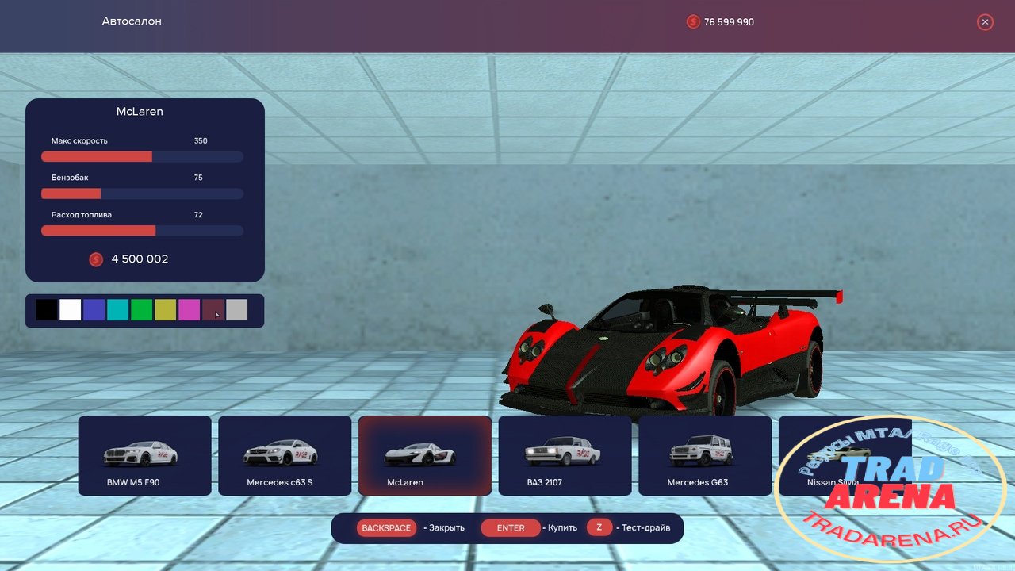Select the black color swatch
The height and width of the screenshot is (571, 1015).
46,310
